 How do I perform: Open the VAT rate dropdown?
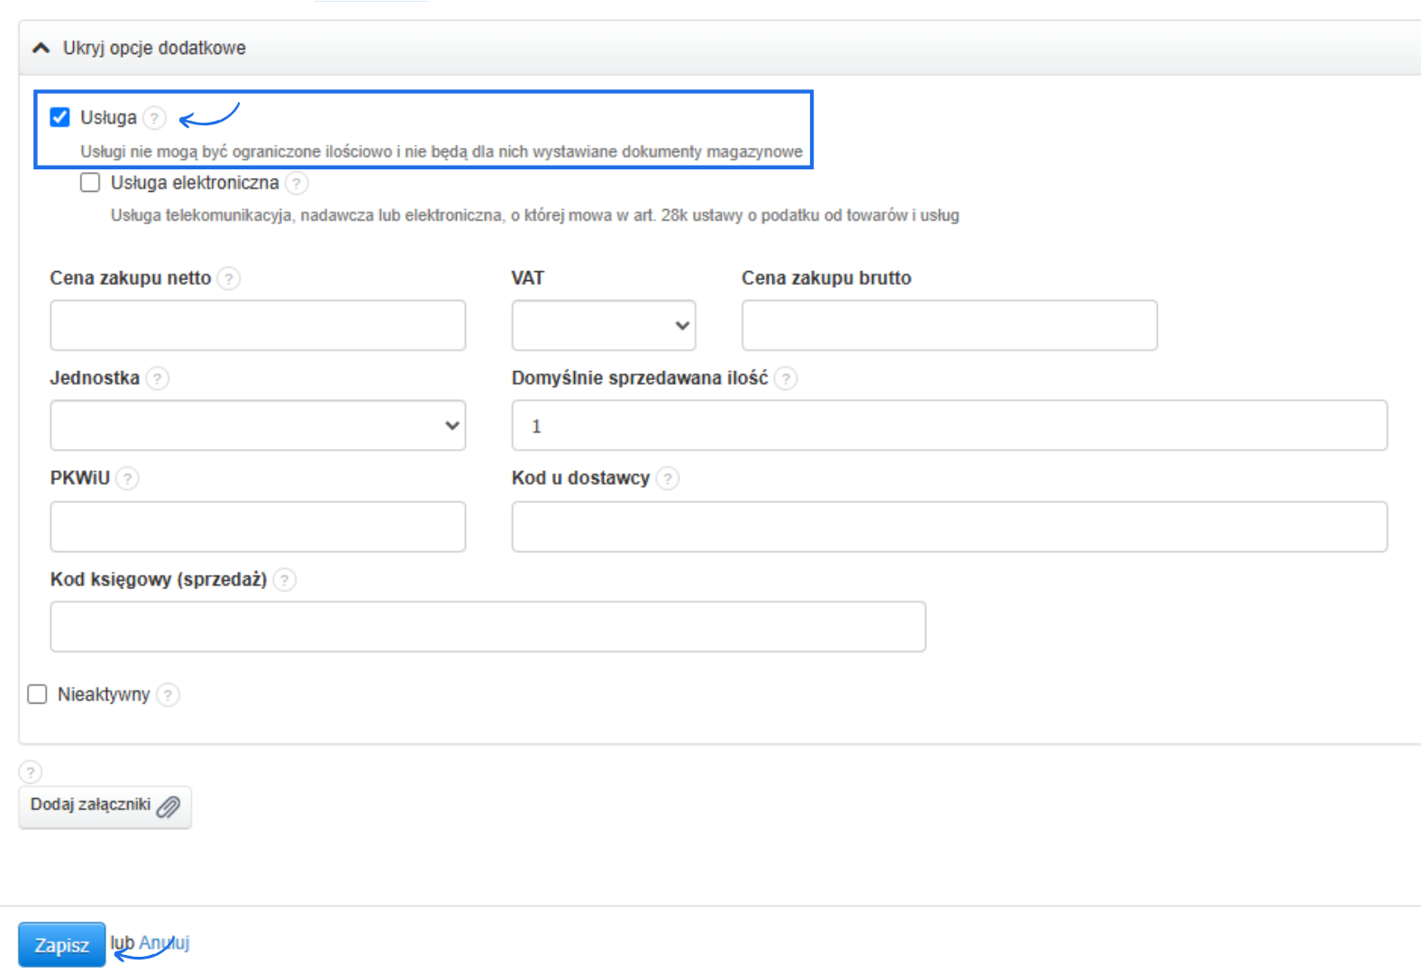coord(603,325)
